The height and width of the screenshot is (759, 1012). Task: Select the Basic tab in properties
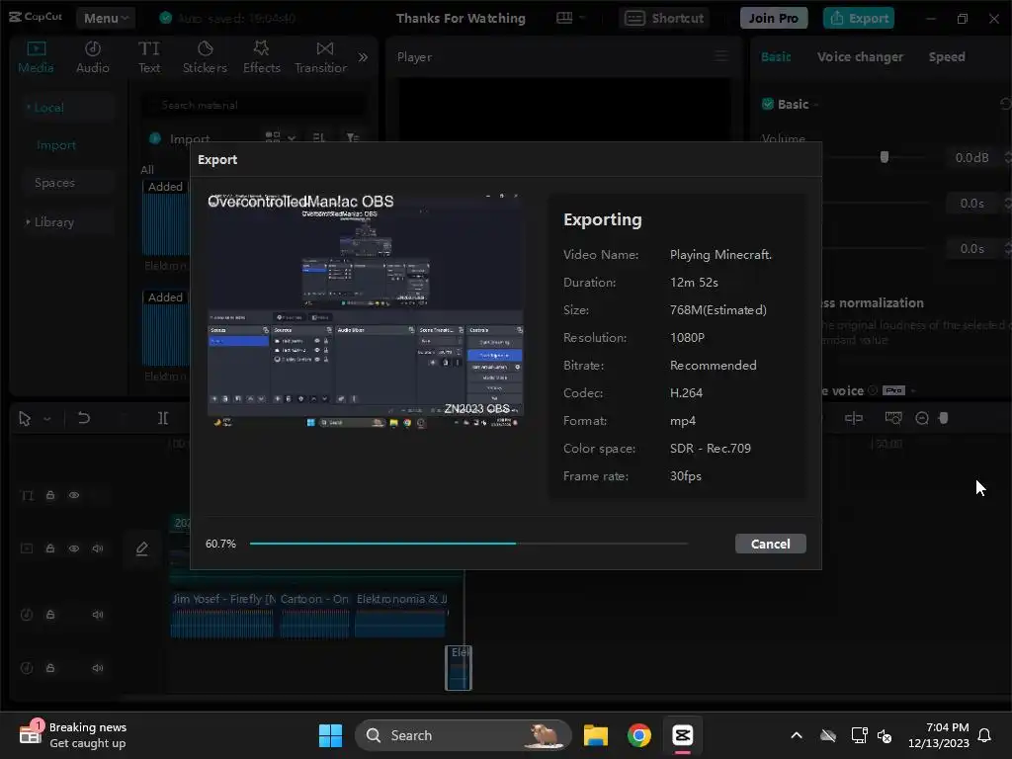coord(776,56)
